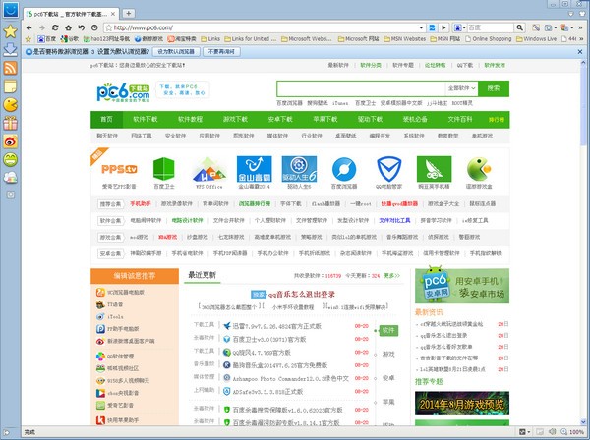The image size is (590, 440).
Task: Open the PPS.tv software icon
Action: pos(119,169)
